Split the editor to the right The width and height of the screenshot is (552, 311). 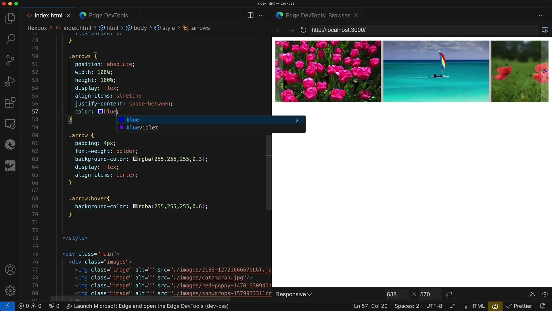click(250, 15)
